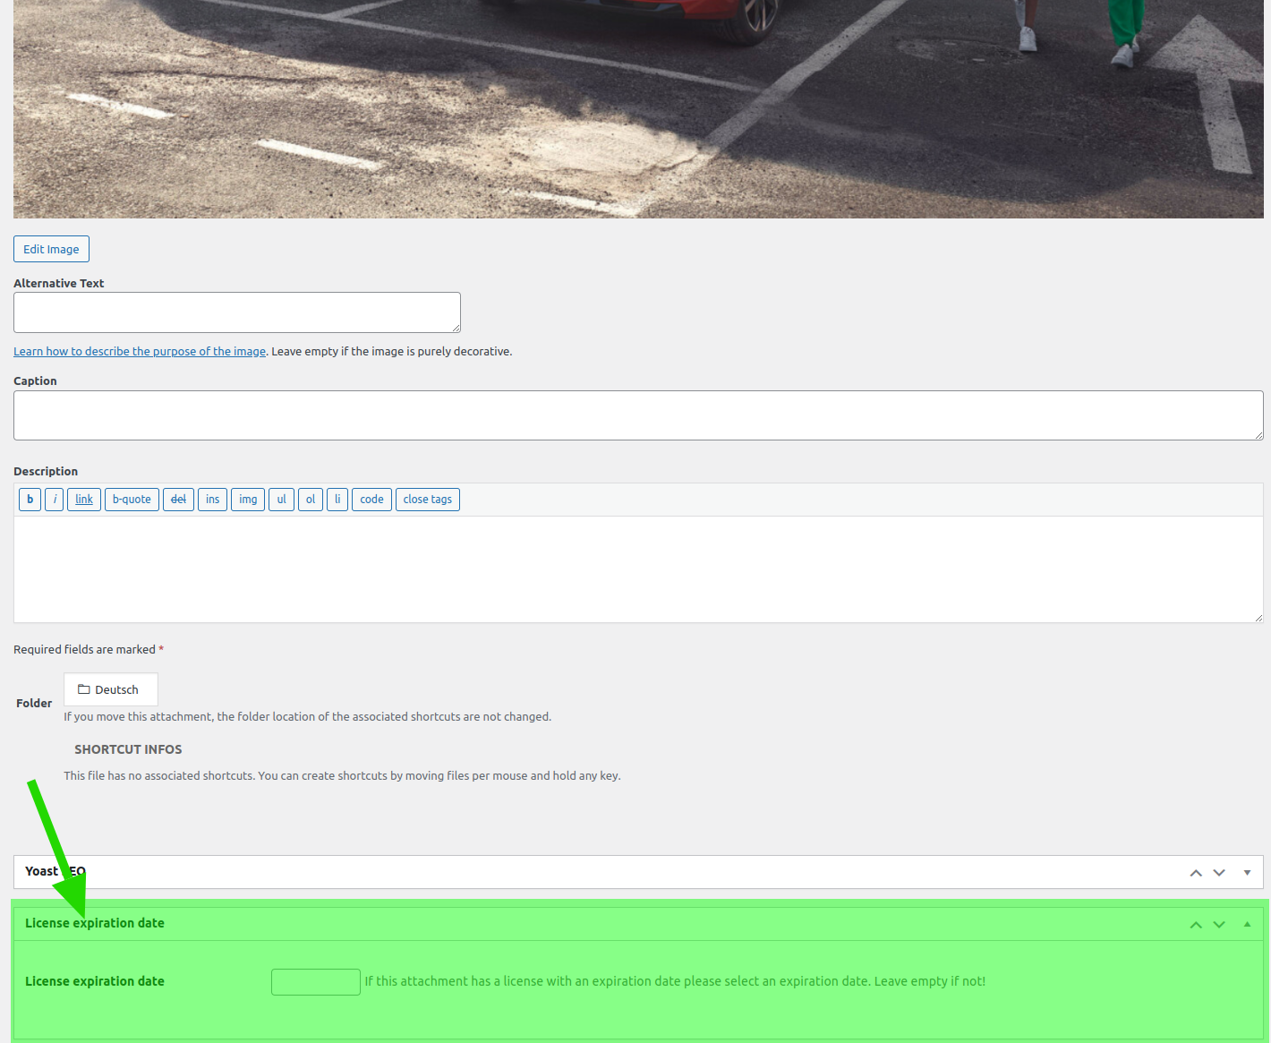The height and width of the screenshot is (1043, 1271).
Task: Move Yoast SEO panel down
Action: point(1219,873)
